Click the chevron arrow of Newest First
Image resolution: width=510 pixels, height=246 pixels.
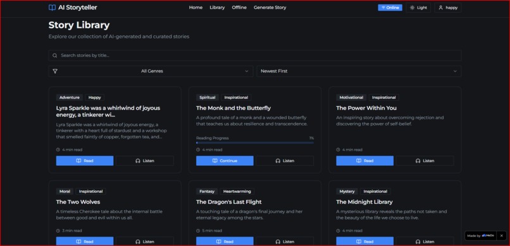pos(455,71)
